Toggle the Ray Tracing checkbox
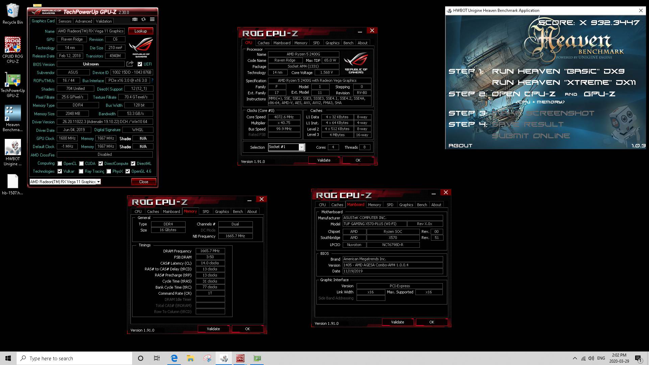The image size is (649, 365). click(x=81, y=171)
